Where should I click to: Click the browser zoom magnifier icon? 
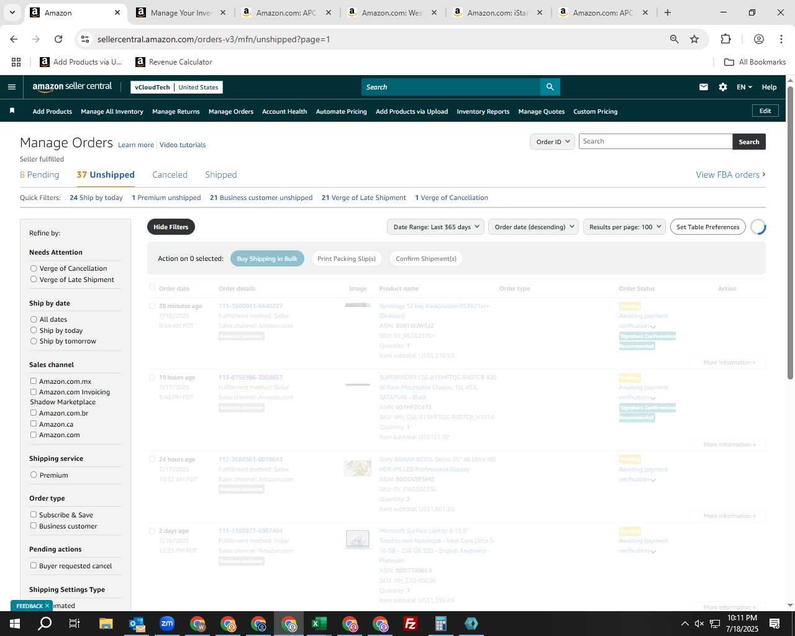click(674, 39)
